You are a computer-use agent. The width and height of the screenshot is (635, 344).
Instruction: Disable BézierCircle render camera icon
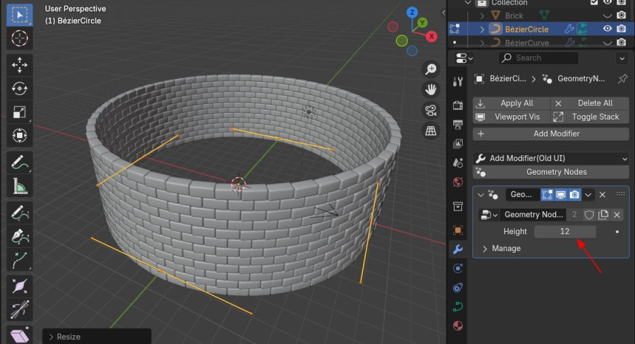coord(621,28)
